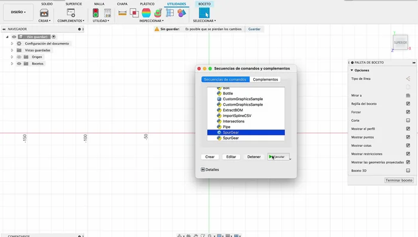This screenshot has height=237, width=418.
Task: Click the red and green analysis icon in Inspeccionar
Action: pos(158,13)
